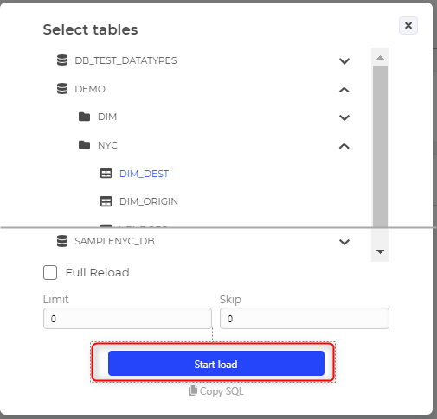
Task: Enable the Full Reload checkbox
Action: coord(50,272)
